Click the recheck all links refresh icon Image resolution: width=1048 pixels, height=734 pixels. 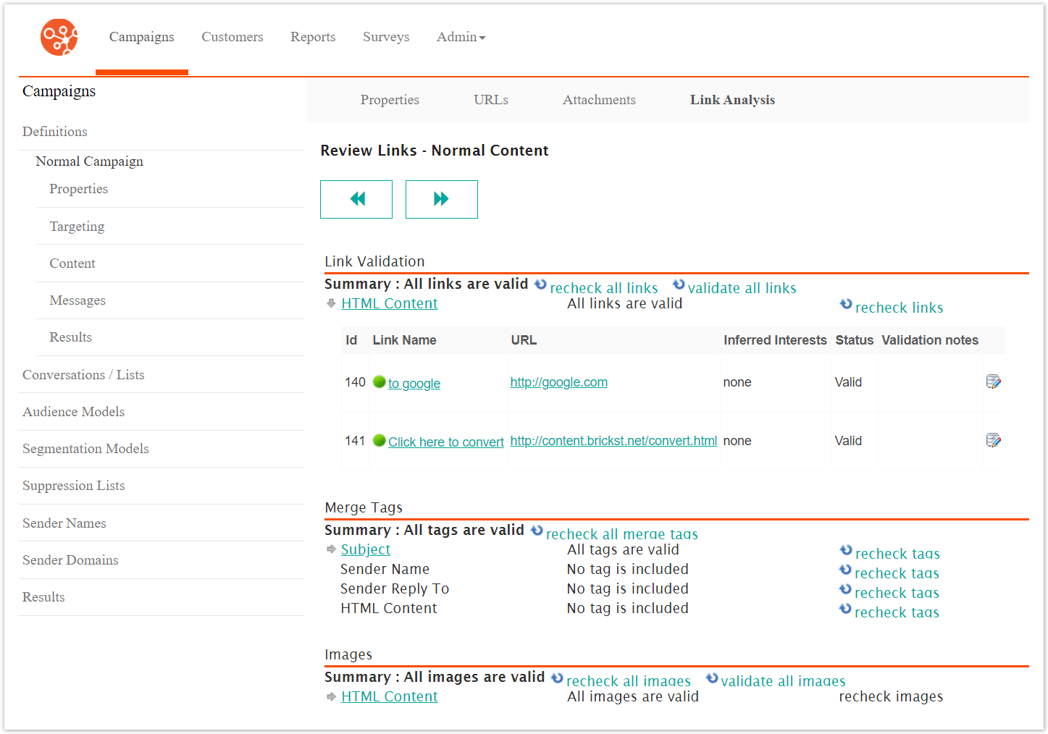(x=540, y=284)
